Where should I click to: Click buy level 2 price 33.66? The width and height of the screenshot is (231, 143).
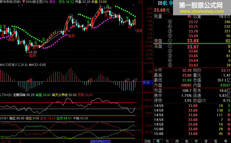(x=193, y=51)
